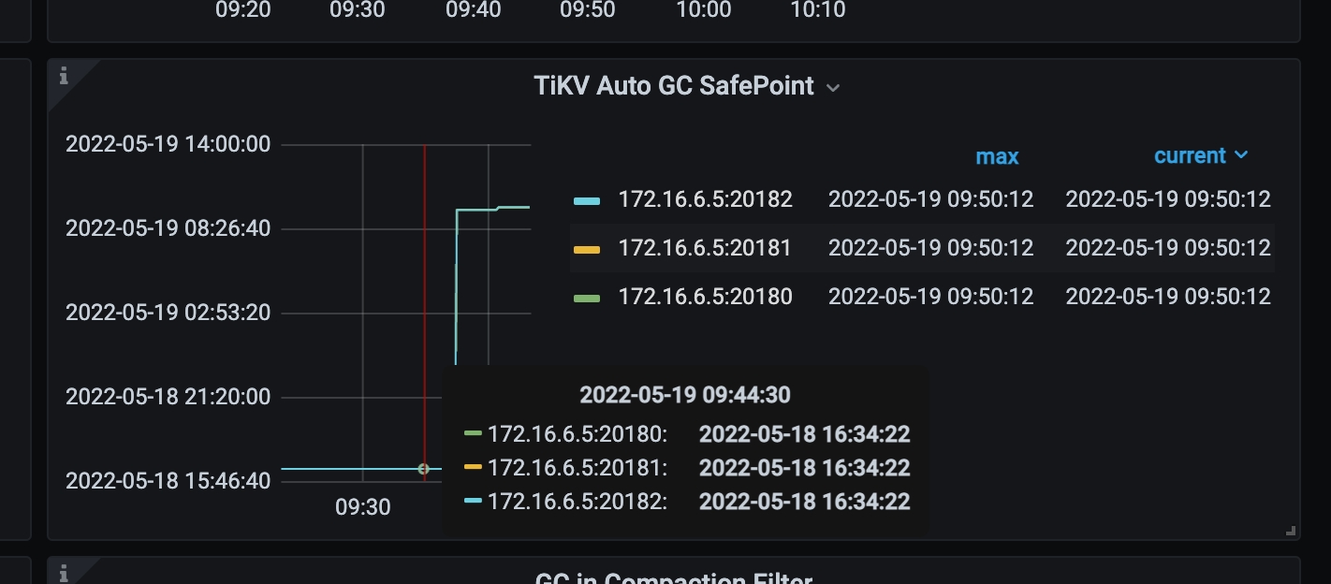Click the cyan series icon for 172.16.6.5:20182
The width and height of the screenshot is (1331, 584).
586,200
